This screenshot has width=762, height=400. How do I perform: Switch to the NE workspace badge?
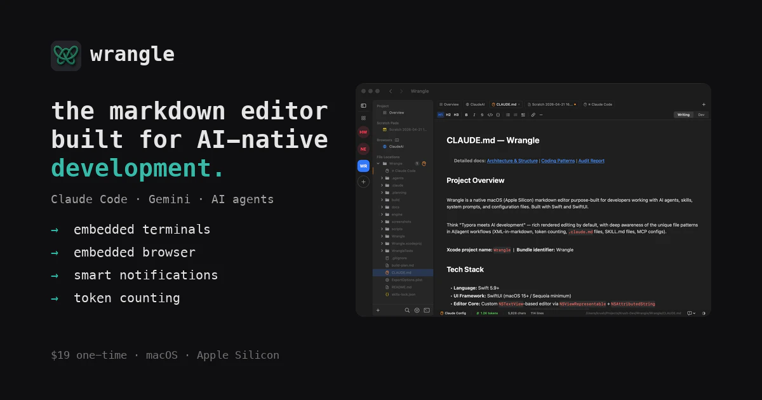(x=363, y=149)
